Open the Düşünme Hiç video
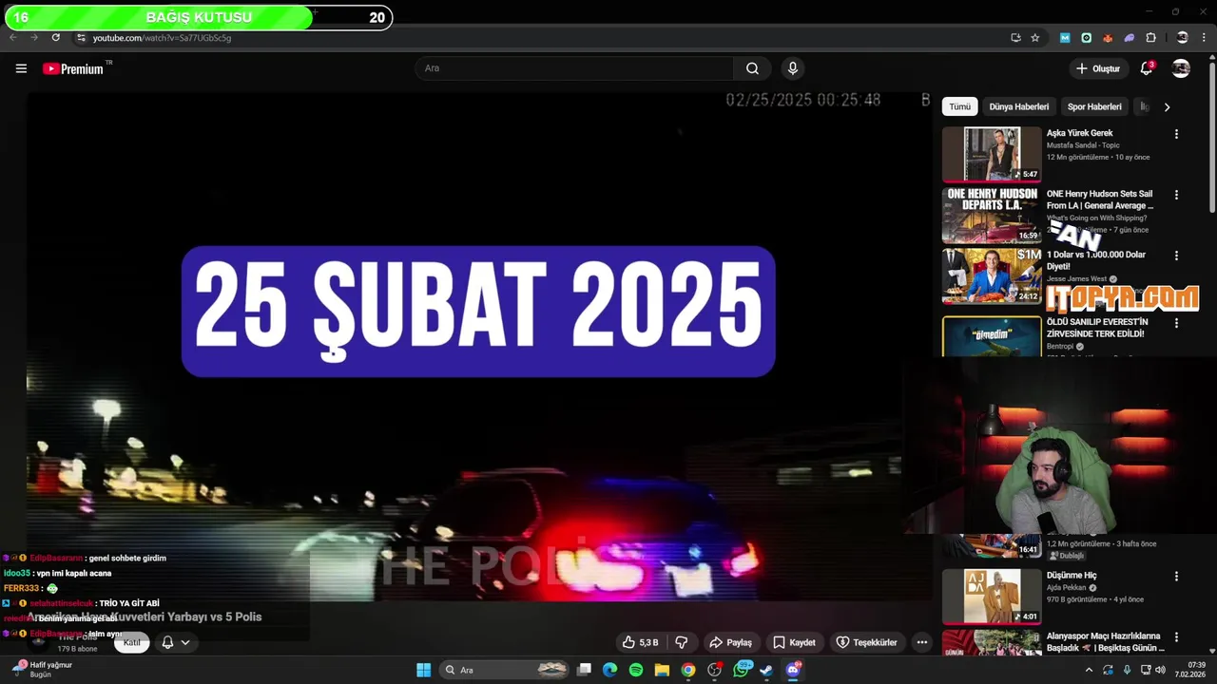This screenshot has width=1217, height=684. (x=992, y=596)
